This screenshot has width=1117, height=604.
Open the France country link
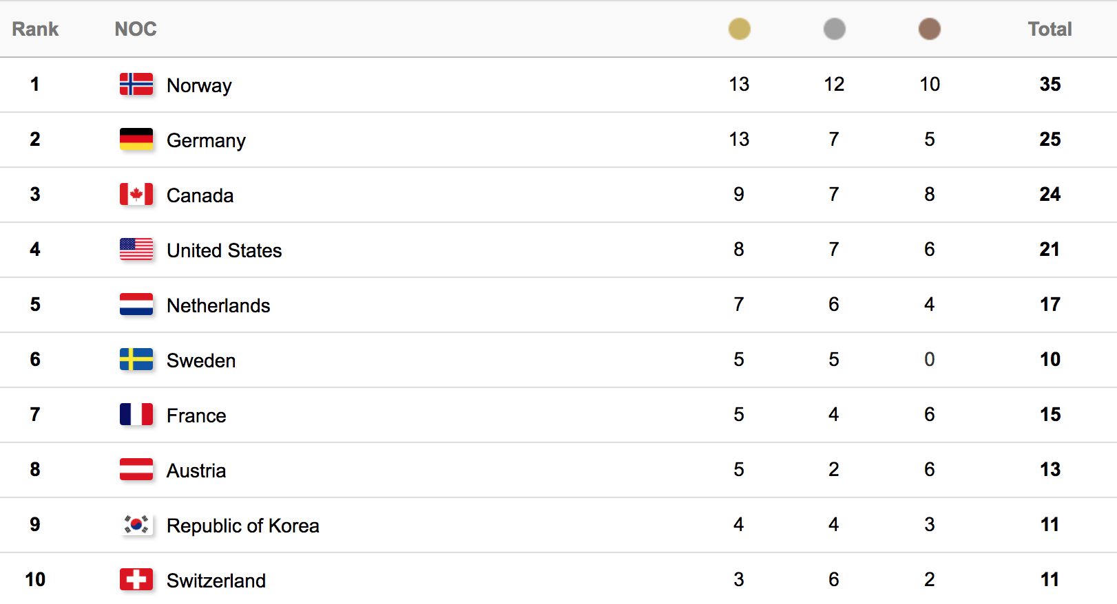pyautogui.click(x=196, y=416)
